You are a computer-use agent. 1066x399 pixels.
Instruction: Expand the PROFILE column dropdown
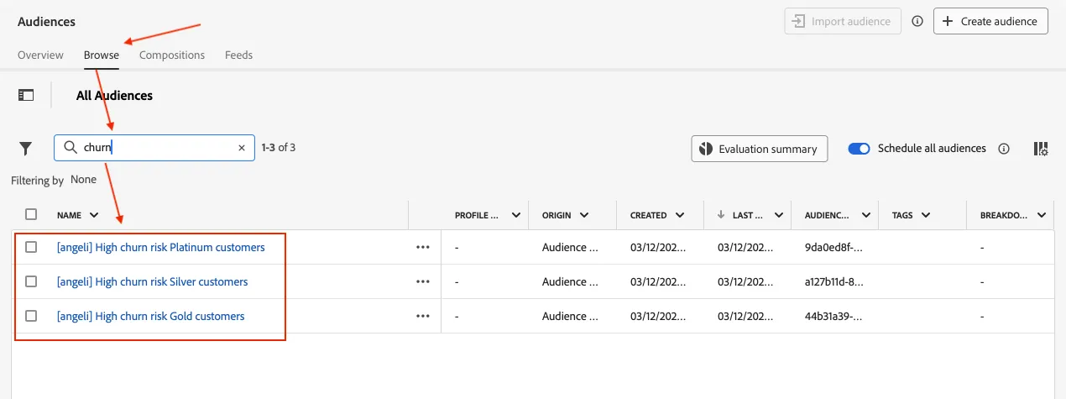pos(515,215)
